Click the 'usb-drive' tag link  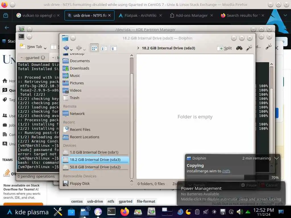tap(95, 201)
